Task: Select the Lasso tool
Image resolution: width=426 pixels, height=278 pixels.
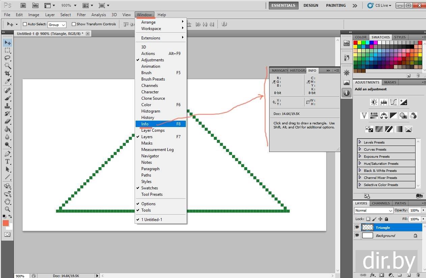Action: tap(7, 58)
